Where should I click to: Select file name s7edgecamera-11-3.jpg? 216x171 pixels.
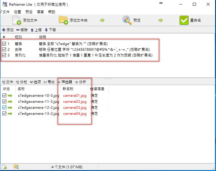(x=39, y=102)
